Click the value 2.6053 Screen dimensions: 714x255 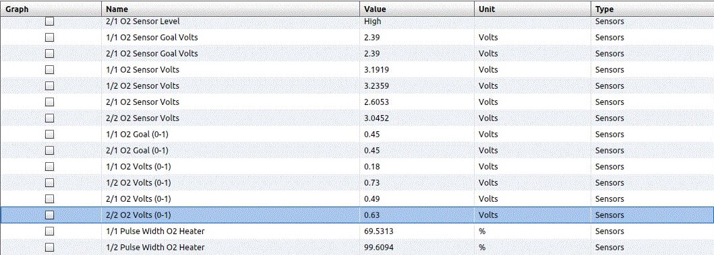point(376,102)
